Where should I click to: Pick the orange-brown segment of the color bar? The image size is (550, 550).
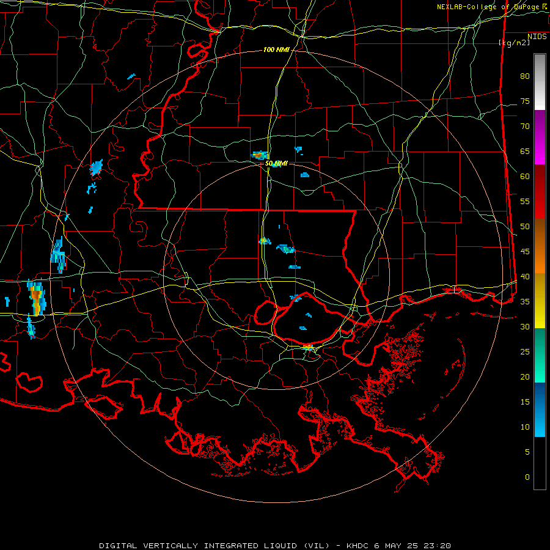tap(540, 246)
